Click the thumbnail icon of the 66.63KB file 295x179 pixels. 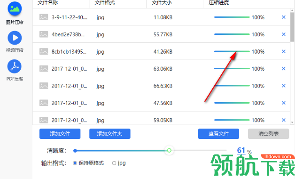[x=44, y=86]
